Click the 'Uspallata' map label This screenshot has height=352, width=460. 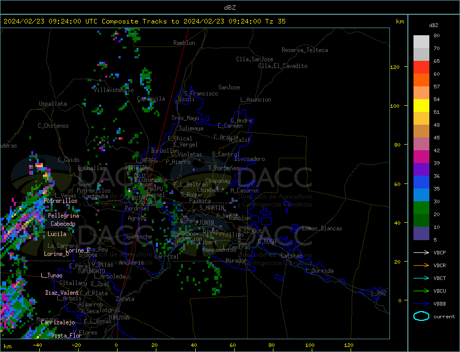tap(53, 104)
